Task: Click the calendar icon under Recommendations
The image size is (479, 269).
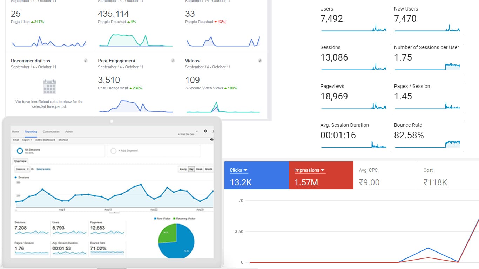Action: [49, 86]
